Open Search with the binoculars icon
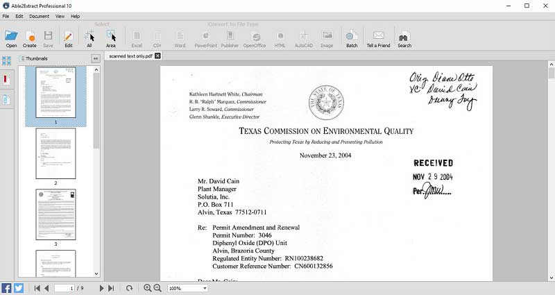The height and width of the screenshot is (295, 555). pos(404,38)
